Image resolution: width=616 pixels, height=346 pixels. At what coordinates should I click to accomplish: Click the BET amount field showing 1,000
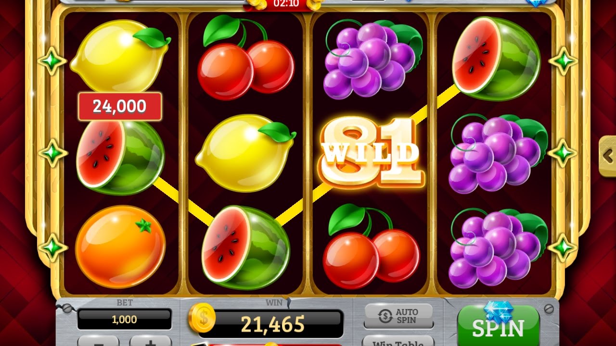(124, 320)
